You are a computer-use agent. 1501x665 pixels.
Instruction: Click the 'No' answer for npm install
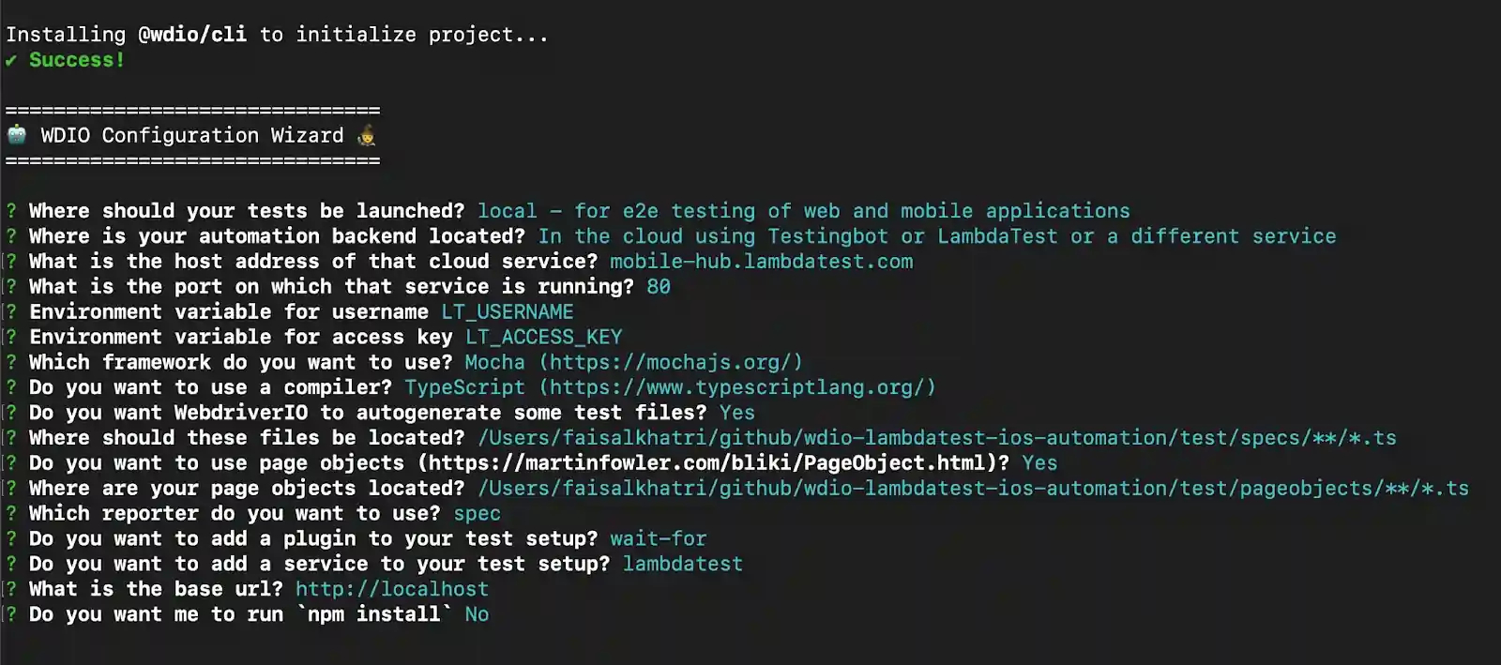point(477,615)
